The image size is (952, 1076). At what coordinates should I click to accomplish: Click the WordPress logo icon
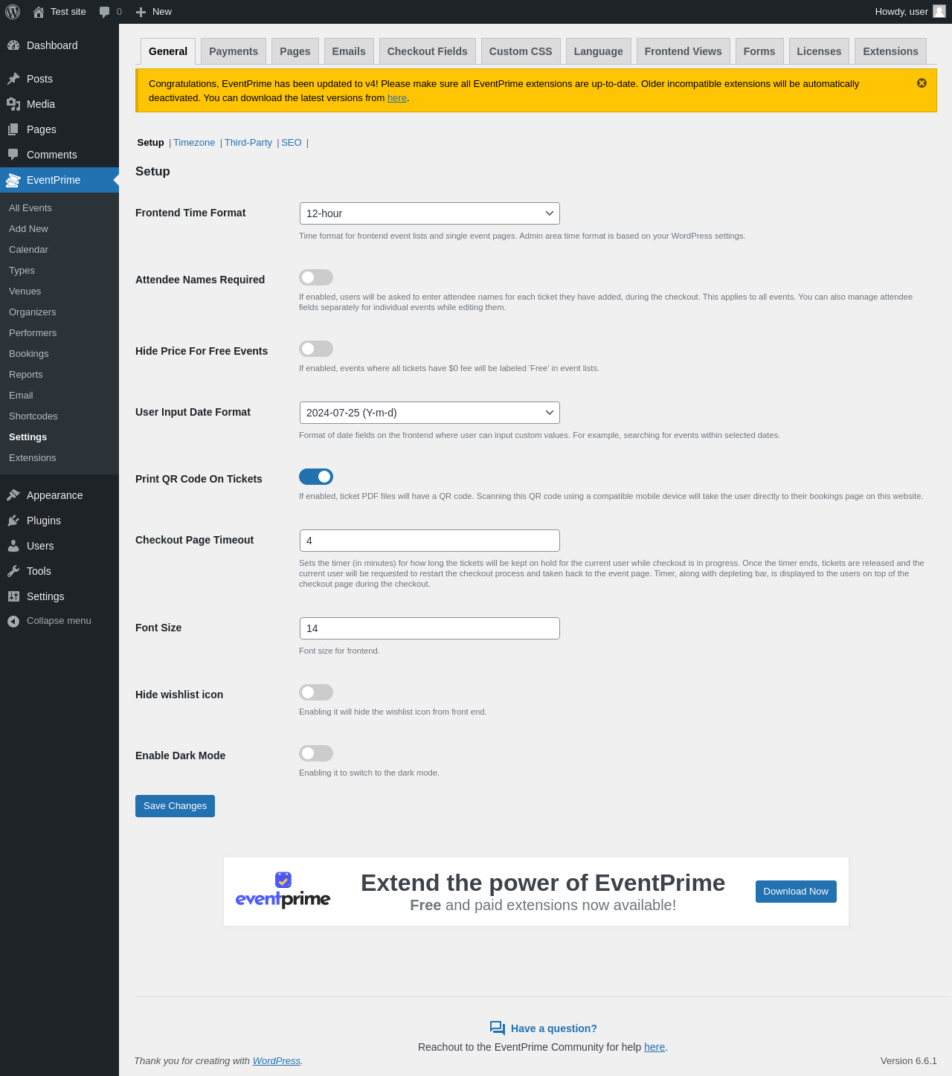tap(13, 12)
